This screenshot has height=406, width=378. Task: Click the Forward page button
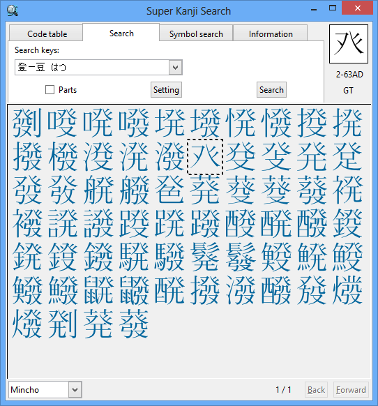tap(351, 390)
